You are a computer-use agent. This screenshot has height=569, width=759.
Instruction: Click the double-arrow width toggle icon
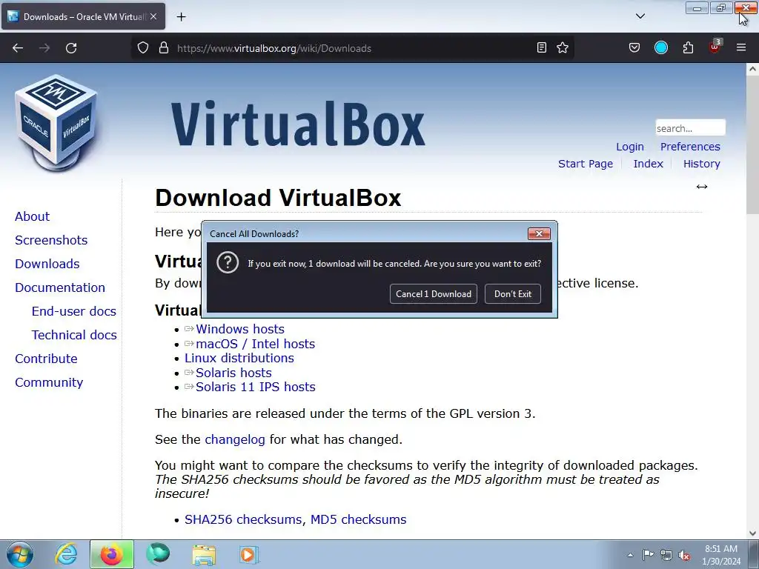(x=701, y=187)
